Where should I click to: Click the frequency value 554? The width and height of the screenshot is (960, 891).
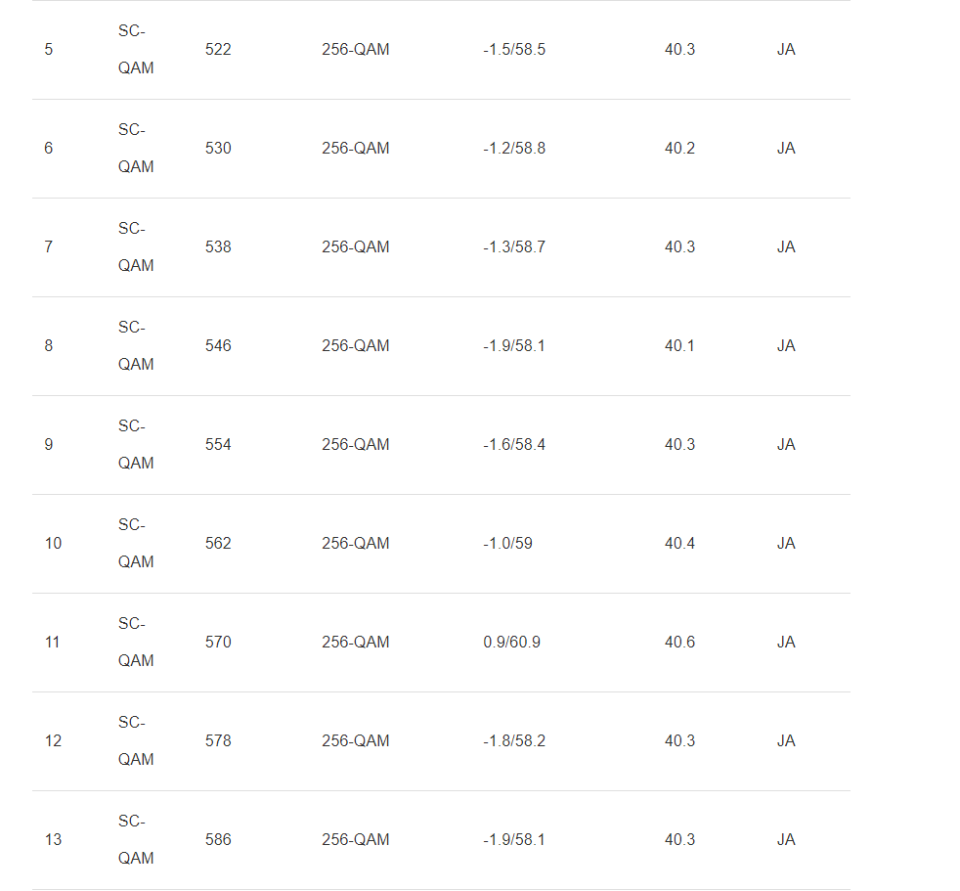[218, 445]
